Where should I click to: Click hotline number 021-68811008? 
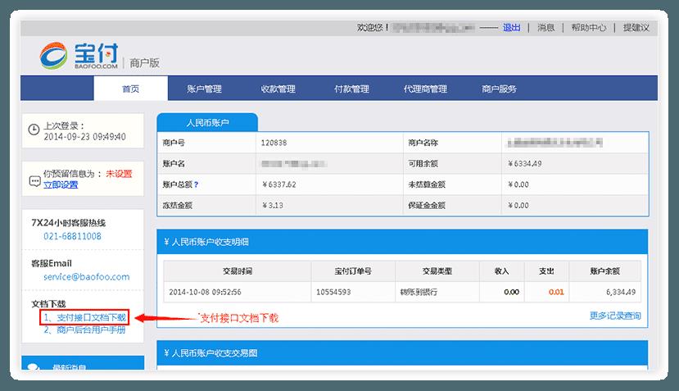(72, 236)
